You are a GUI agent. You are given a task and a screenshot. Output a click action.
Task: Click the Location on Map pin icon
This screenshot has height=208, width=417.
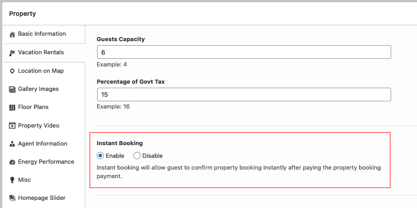point(12,71)
